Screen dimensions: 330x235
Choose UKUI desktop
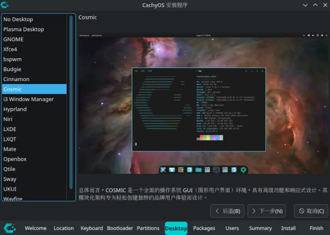(x=34, y=189)
